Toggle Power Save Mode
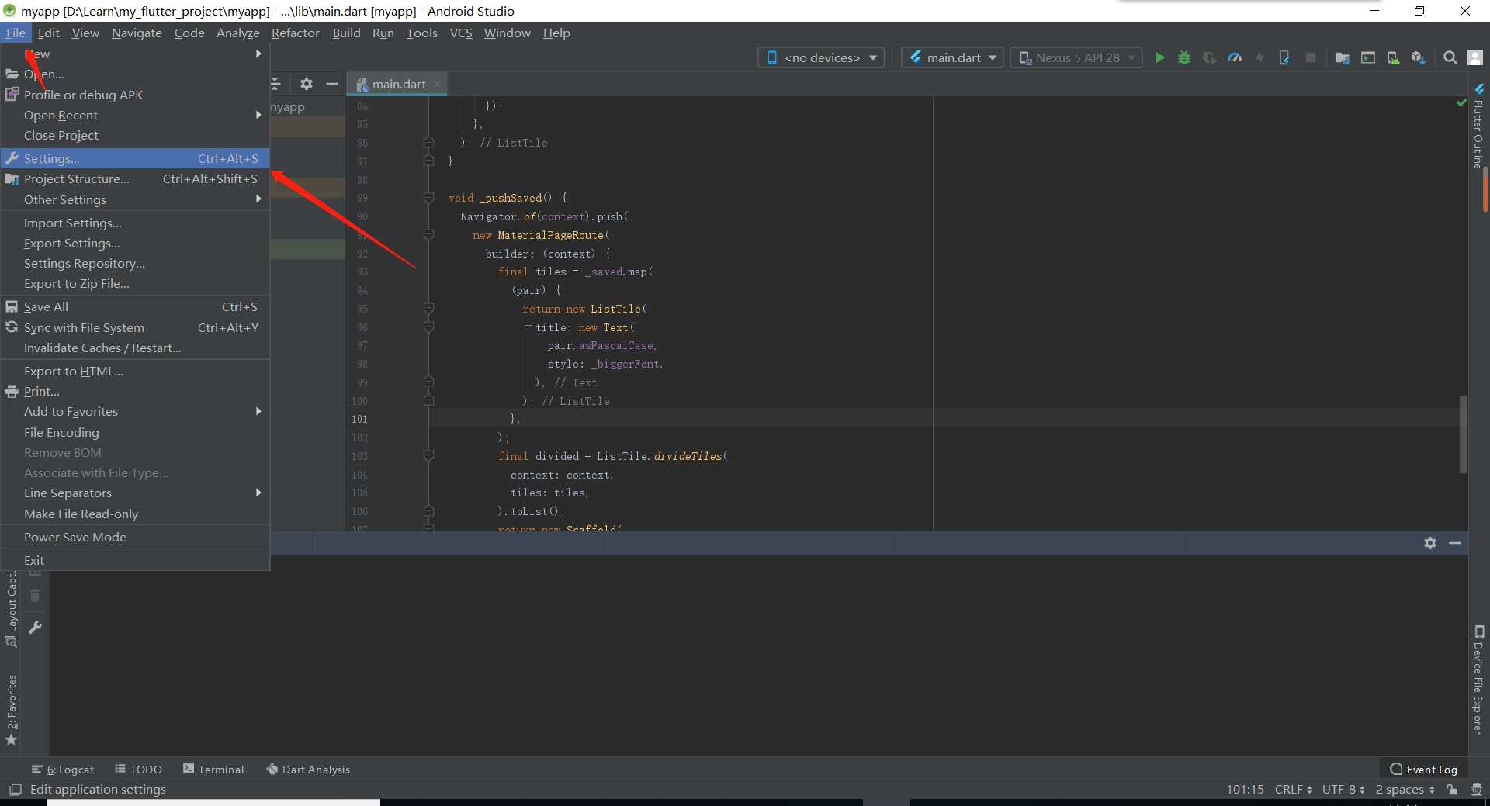 135,537
